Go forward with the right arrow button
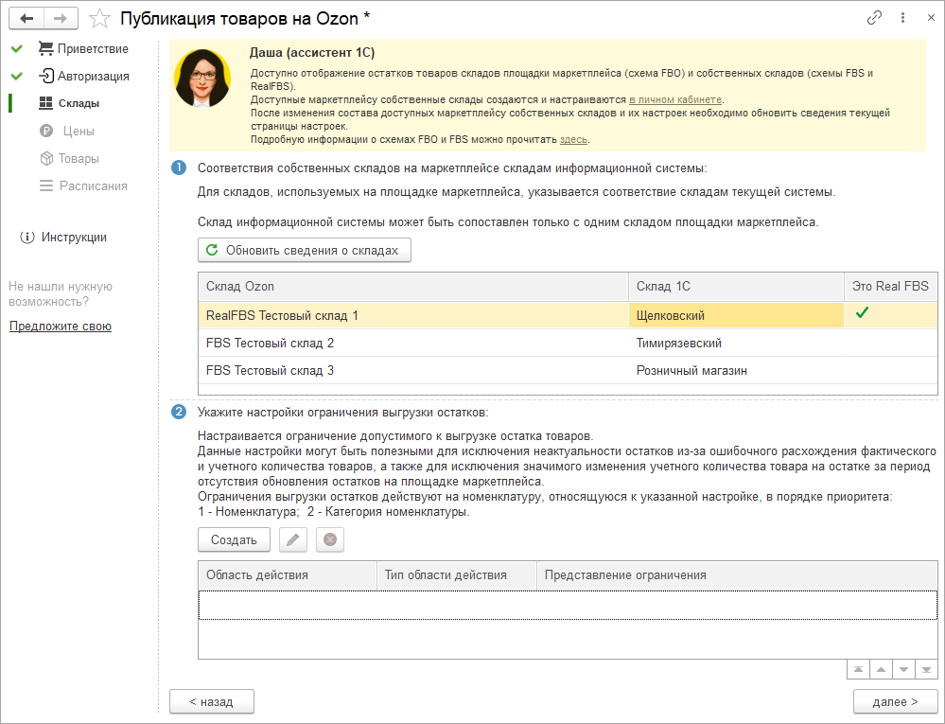 click(x=61, y=19)
